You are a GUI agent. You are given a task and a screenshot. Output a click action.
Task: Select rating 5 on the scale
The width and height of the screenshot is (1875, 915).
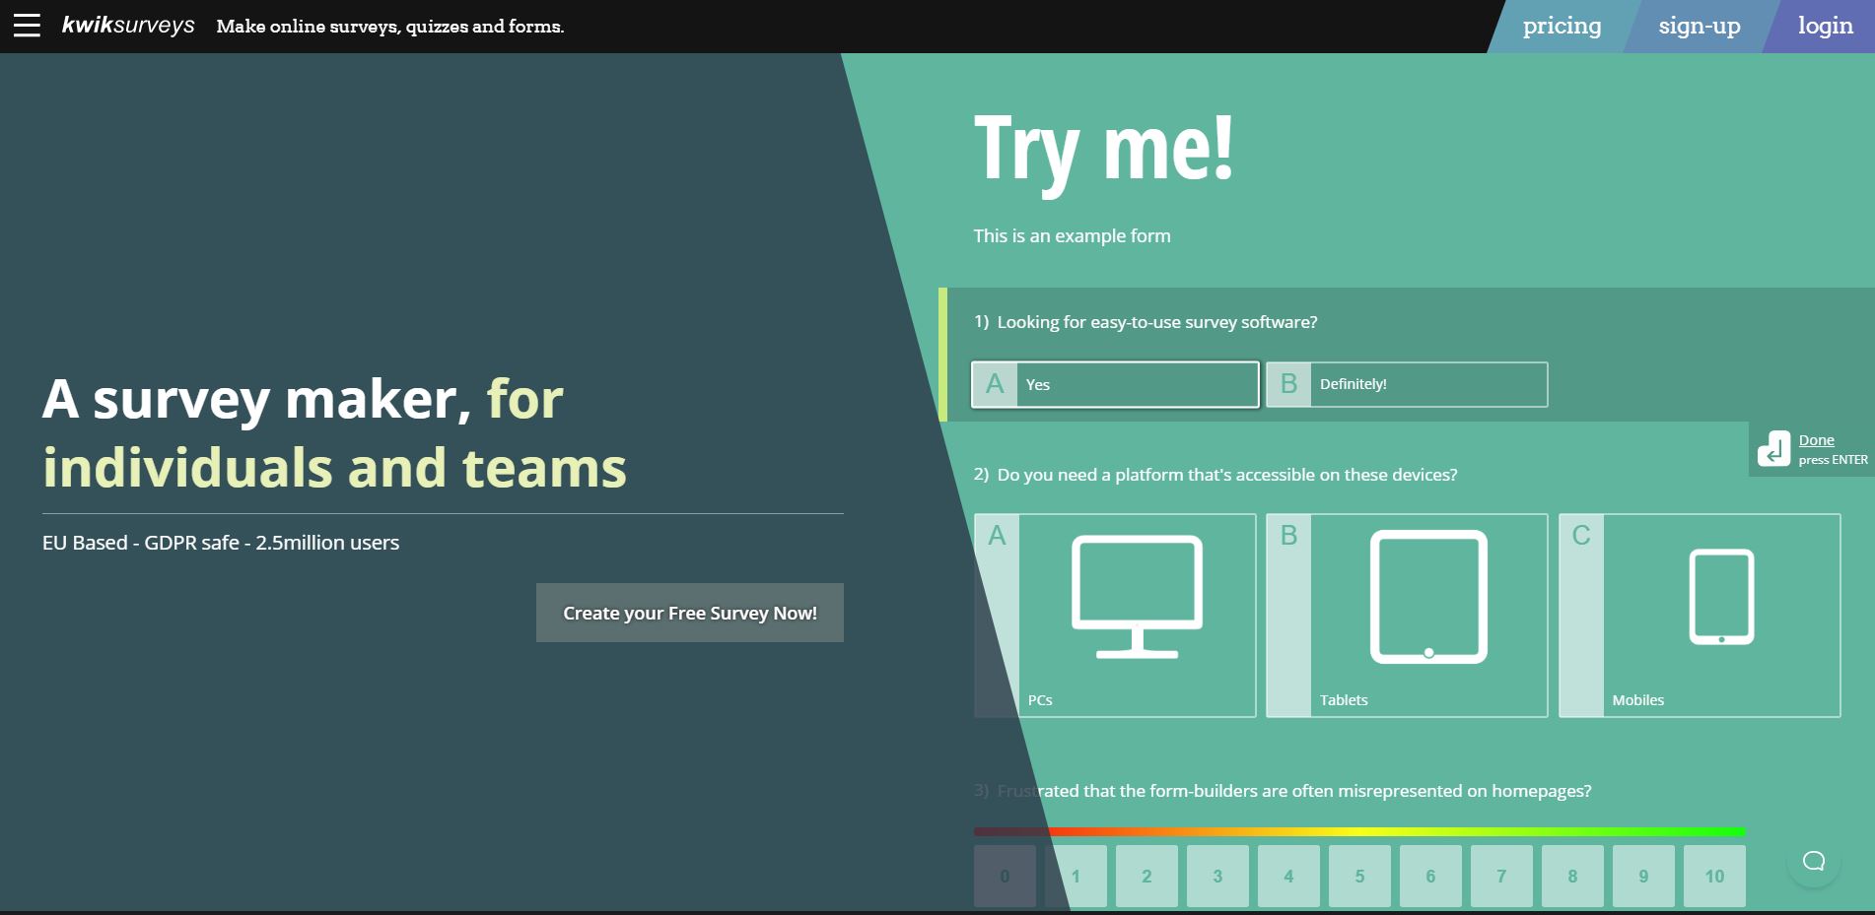click(1359, 876)
